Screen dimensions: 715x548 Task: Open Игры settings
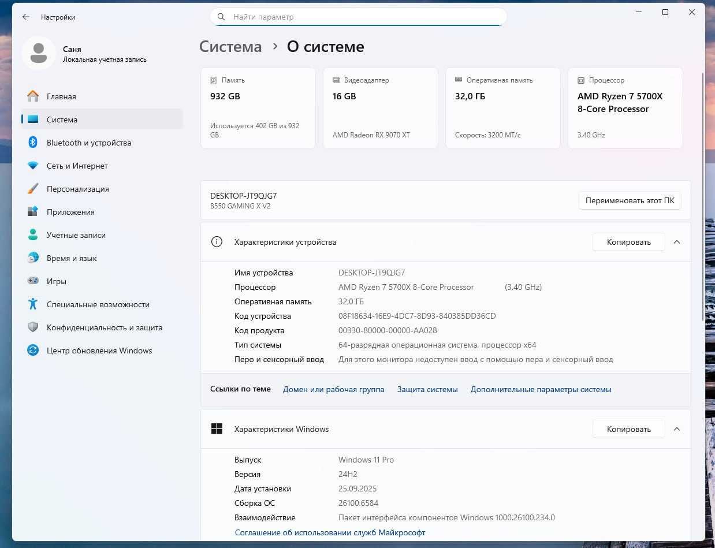(x=102, y=281)
